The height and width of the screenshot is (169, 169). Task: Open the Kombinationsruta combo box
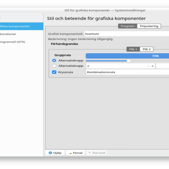128,72
